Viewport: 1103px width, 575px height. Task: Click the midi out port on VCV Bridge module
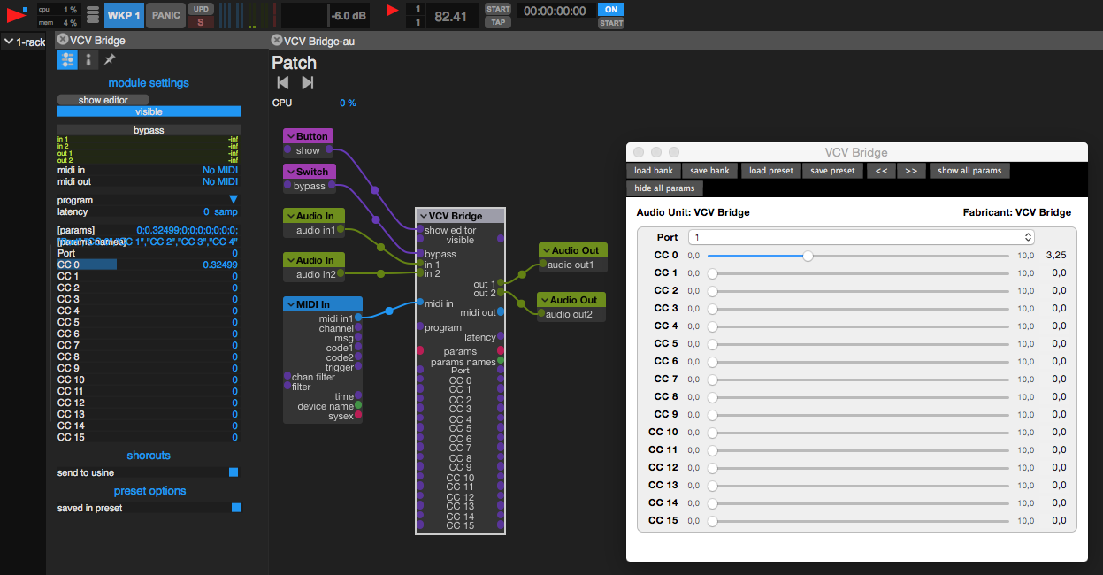coord(502,311)
